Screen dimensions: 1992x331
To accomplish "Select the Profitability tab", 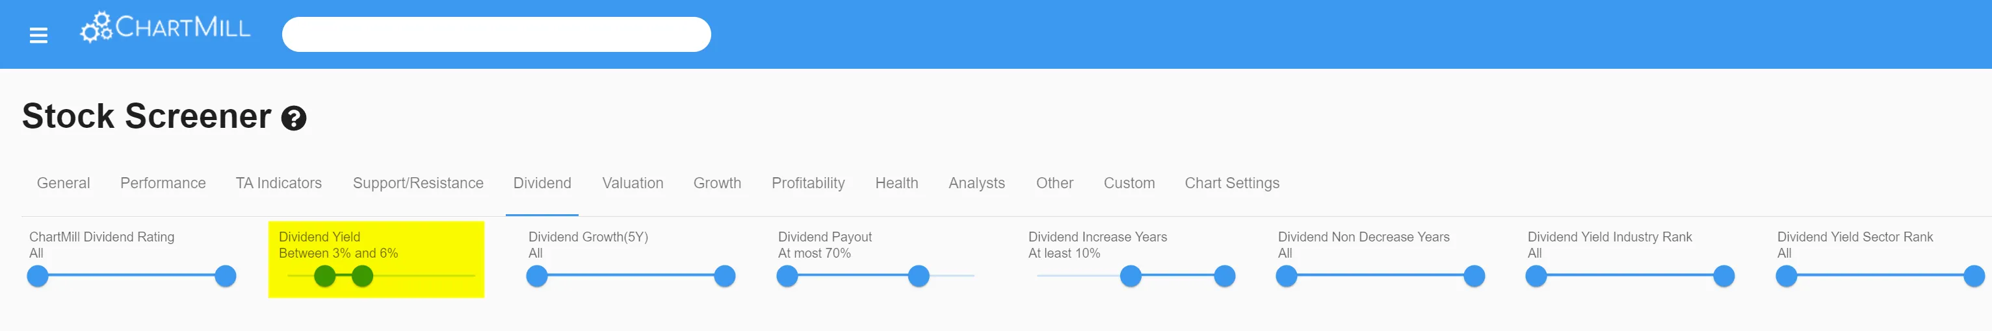I will [x=807, y=183].
